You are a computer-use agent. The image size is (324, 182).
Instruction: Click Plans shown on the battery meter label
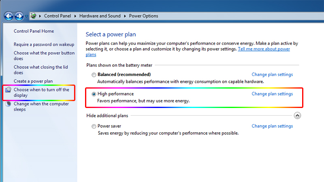pos(119,65)
